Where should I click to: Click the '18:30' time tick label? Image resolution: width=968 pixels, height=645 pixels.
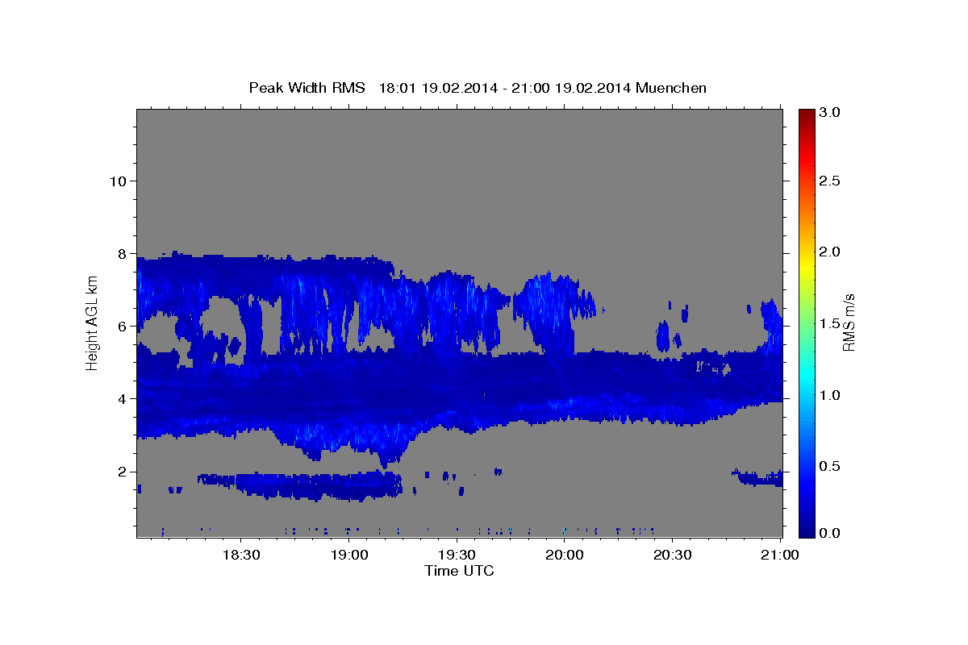pos(240,556)
